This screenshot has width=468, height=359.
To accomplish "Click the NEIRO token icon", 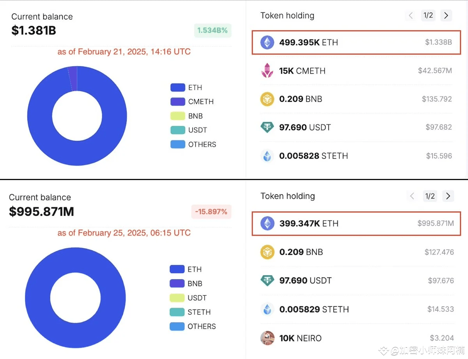I will tap(268, 338).
